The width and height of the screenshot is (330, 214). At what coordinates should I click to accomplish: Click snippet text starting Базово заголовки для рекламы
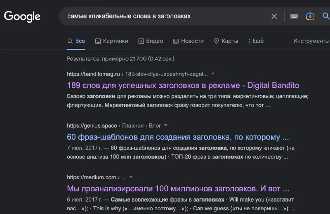188,100
